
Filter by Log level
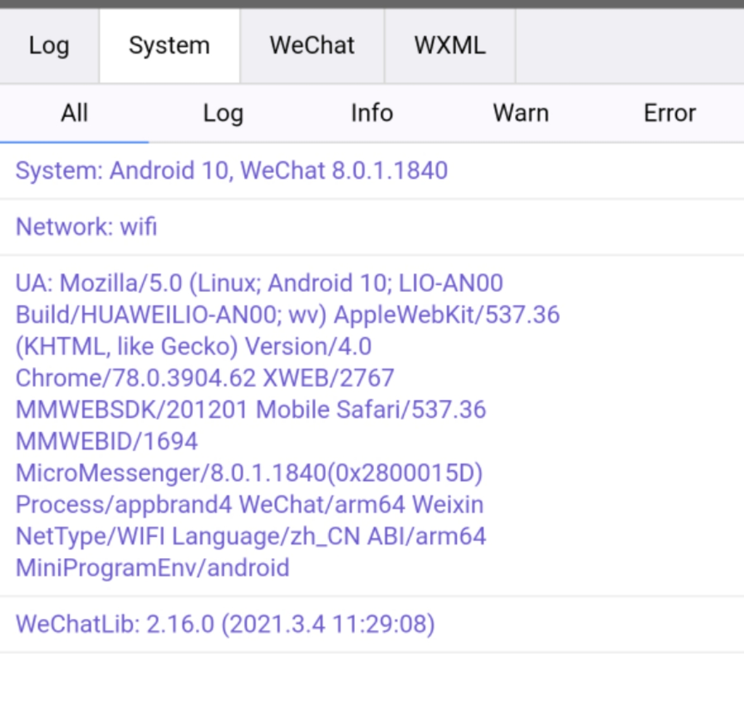[223, 113]
